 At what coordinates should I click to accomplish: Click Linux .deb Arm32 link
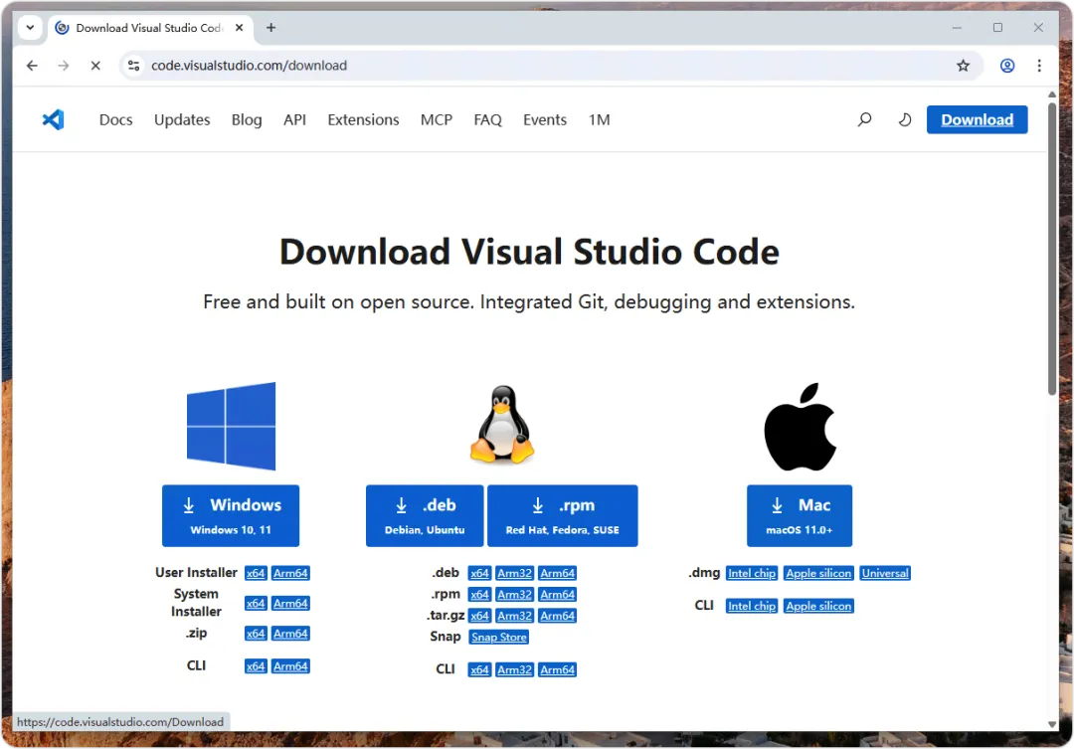(514, 574)
